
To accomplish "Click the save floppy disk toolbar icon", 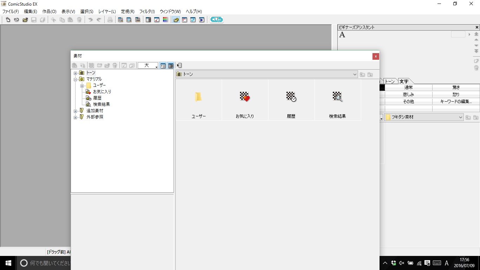I will (34, 20).
